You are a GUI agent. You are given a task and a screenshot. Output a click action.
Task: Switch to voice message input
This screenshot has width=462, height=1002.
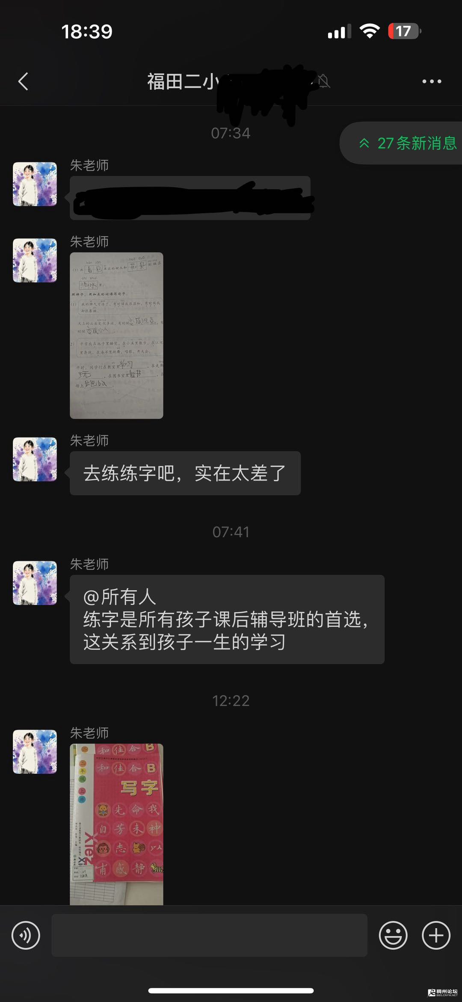[x=26, y=935]
